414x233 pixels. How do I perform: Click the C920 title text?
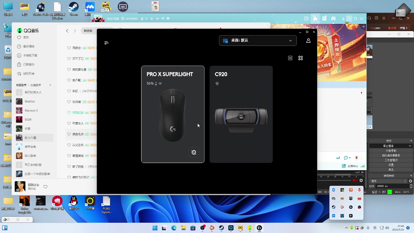[221, 74]
